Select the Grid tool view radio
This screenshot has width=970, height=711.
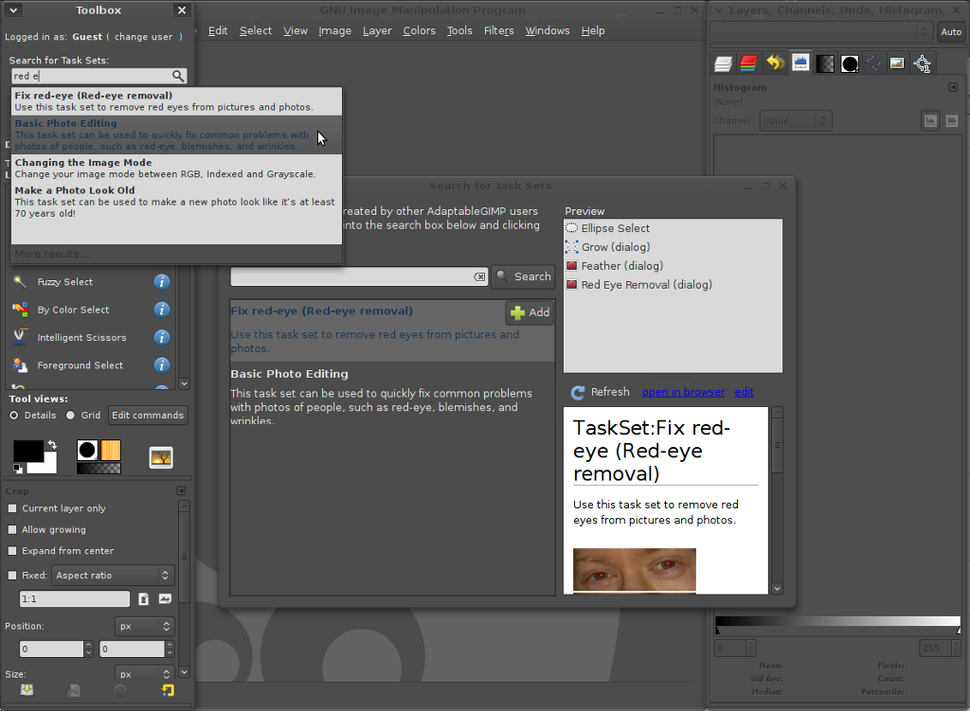coord(70,416)
